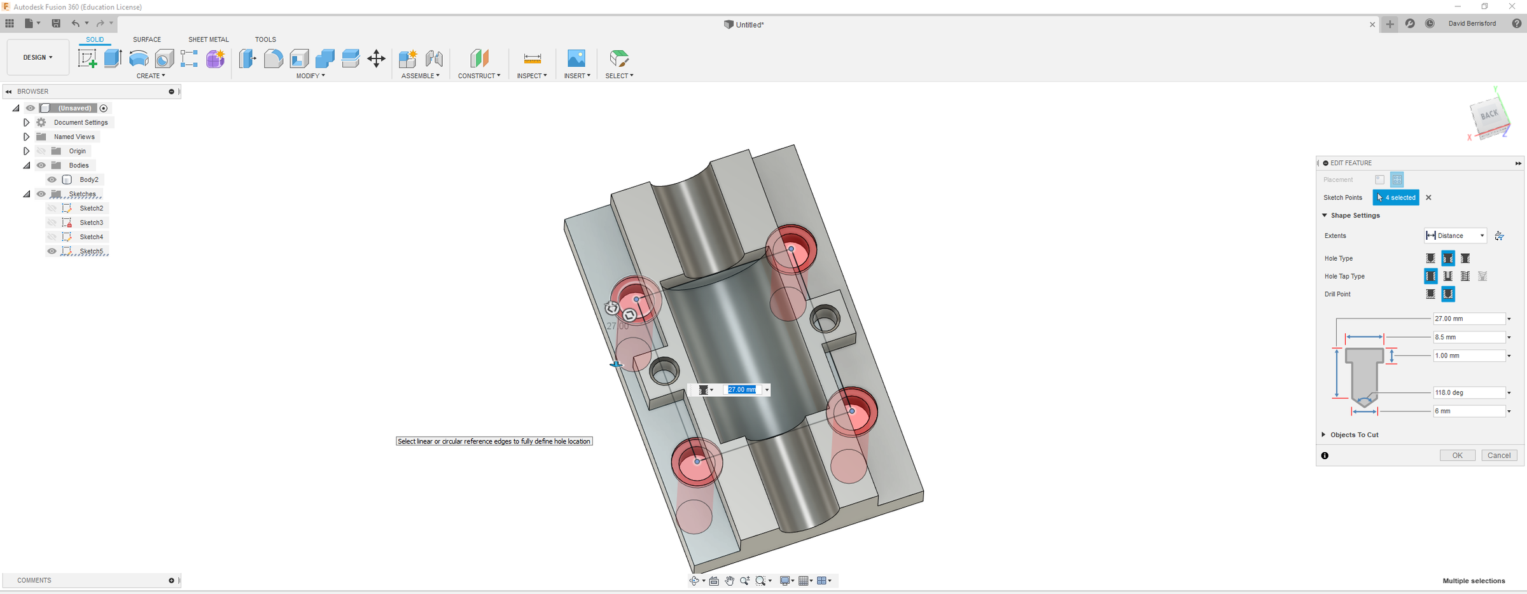Open the Insert image icon
The width and height of the screenshot is (1527, 594).
tap(576, 59)
